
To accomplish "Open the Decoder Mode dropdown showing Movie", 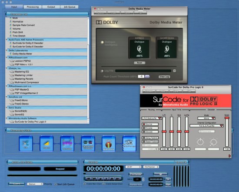I will pyautogui.click(x=206, y=118).
